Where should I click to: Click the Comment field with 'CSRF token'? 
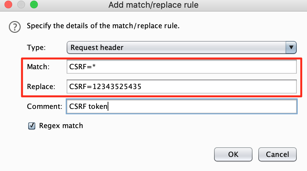181,107
